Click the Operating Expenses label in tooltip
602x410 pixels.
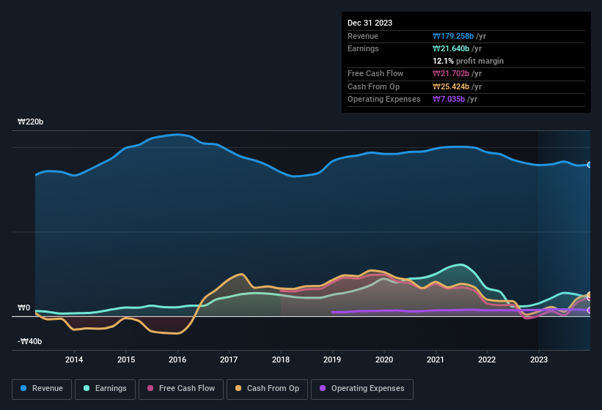[x=384, y=99]
